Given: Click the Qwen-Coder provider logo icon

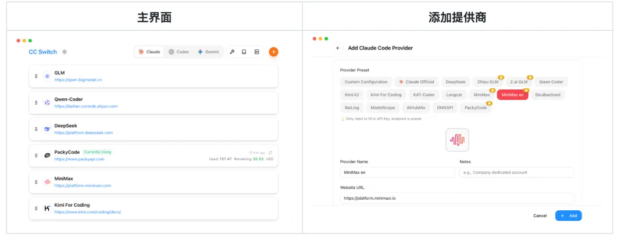Looking at the screenshot, I should (x=47, y=103).
